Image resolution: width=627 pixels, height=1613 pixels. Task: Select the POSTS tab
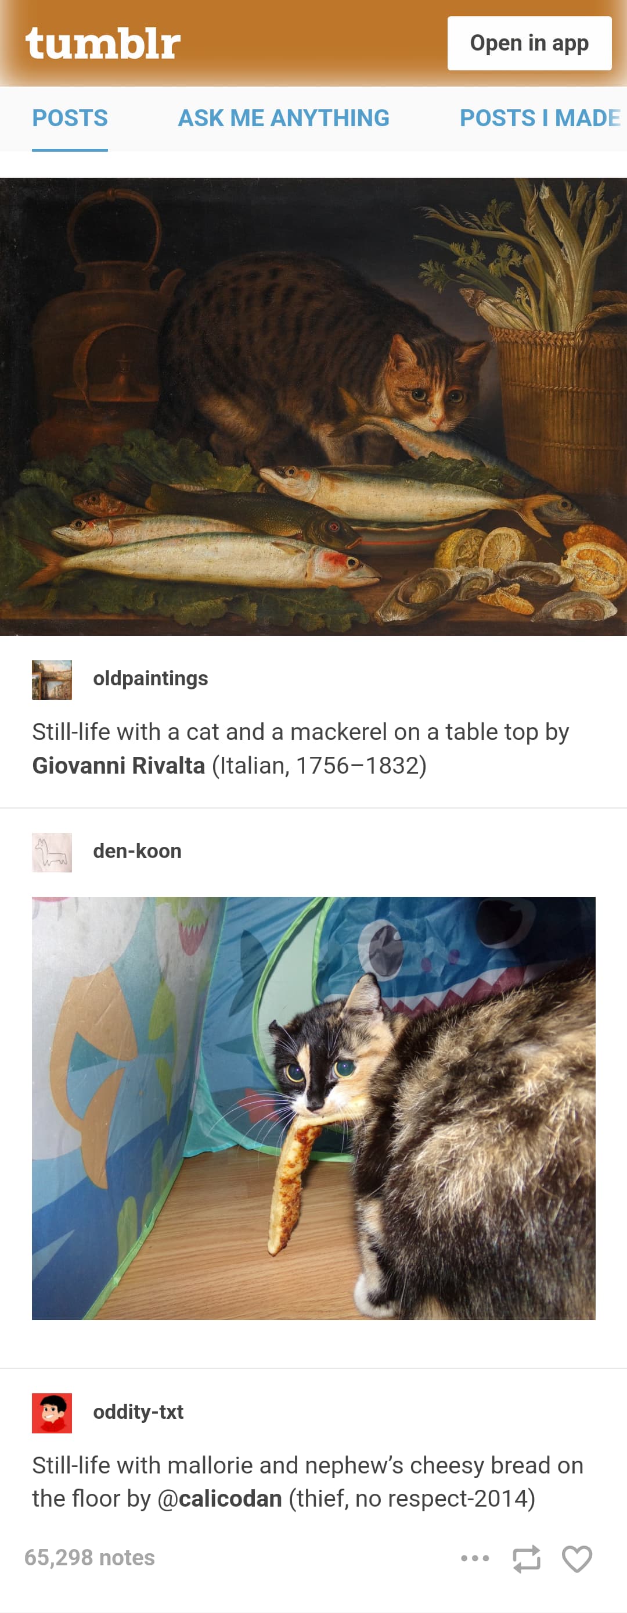(x=70, y=119)
